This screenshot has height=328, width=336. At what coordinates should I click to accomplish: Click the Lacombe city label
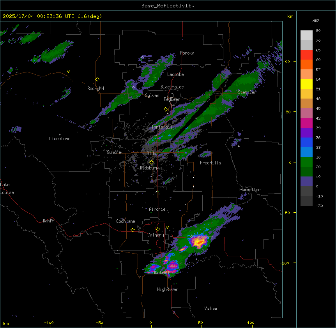click(175, 74)
